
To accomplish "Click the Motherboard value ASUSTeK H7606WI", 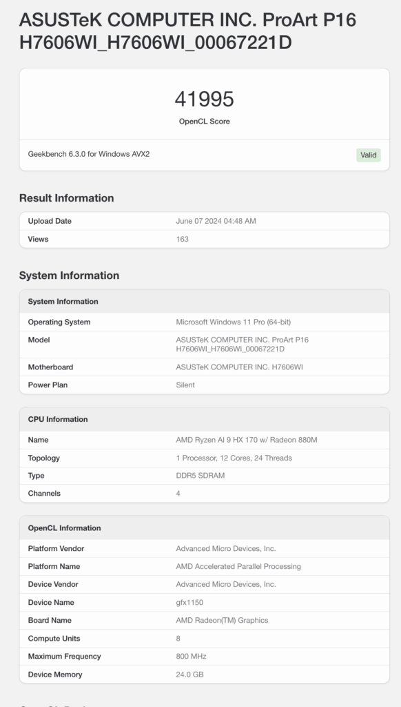I will click(240, 367).
